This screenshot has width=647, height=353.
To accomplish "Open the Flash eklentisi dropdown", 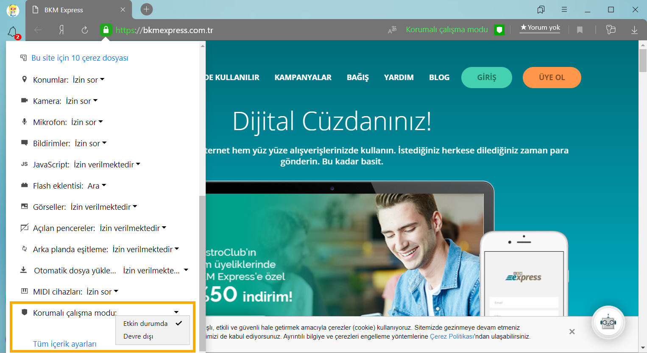I will click(97, 186).
